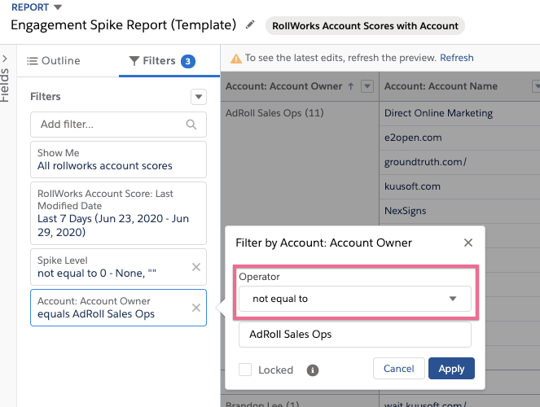Click the Cancel button
Image resolution: width=540 pixels, height=407 pixels.
click(x=399, y=369)
